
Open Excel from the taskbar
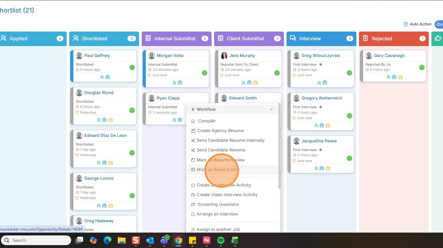coord(235,240)
